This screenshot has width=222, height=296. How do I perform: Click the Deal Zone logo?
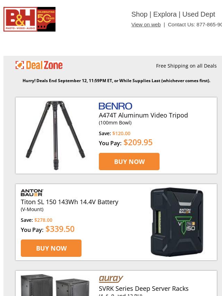coord(39,65)
